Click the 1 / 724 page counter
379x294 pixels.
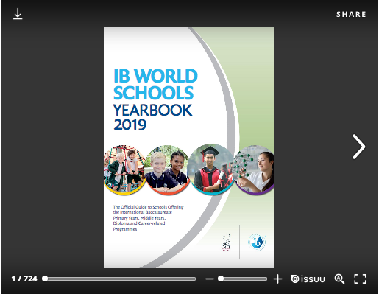tap(24, 279)
